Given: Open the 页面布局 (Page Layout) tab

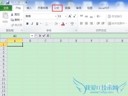Looking at the screenshot, I should [x=43, y=8].
